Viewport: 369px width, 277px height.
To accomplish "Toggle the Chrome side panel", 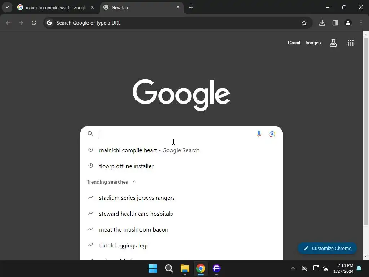I will [x=335, y=23].
